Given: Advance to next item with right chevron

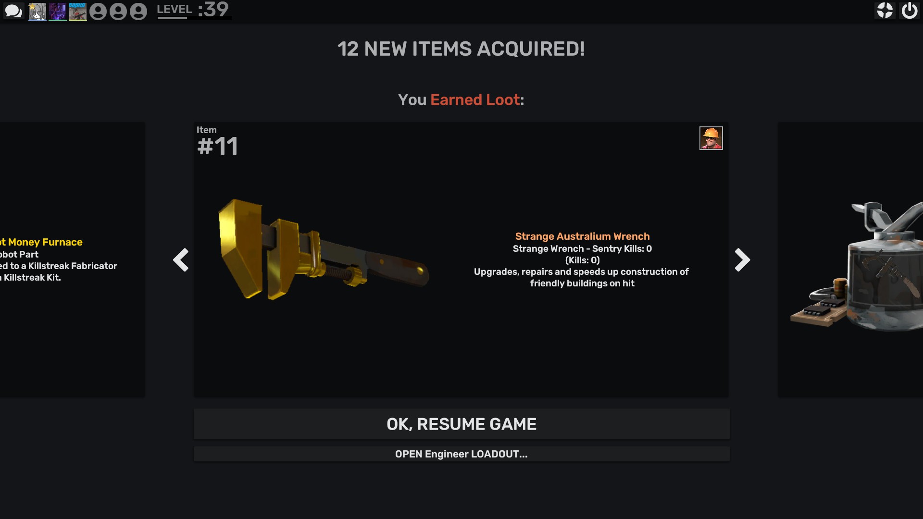Looking at the screenshot, I should 742,260.
